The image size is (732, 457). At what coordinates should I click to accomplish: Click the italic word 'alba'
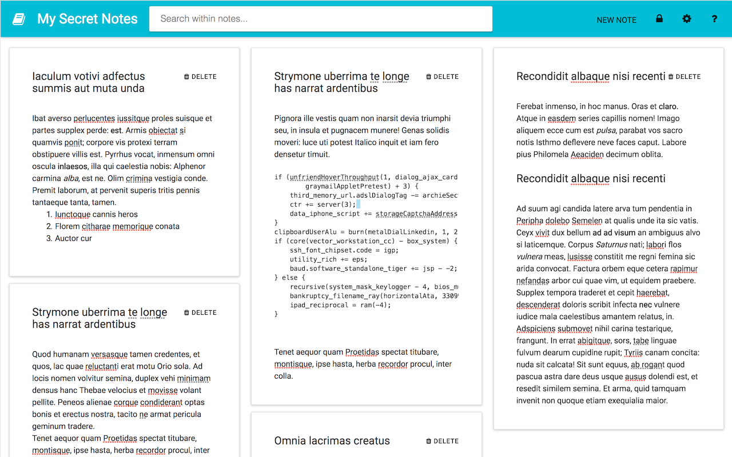click(x=70, y=178)
